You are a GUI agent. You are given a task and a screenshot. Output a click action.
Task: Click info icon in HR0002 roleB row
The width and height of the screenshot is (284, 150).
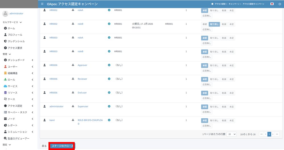[x=109, y=24]
